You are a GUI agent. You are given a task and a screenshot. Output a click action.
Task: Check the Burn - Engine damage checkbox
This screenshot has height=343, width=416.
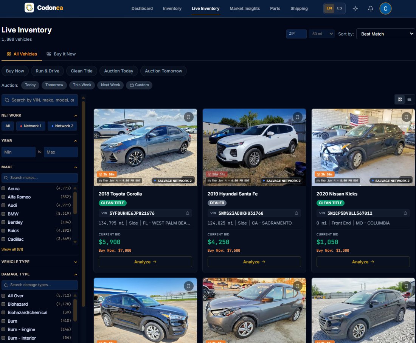coord(3,329)
